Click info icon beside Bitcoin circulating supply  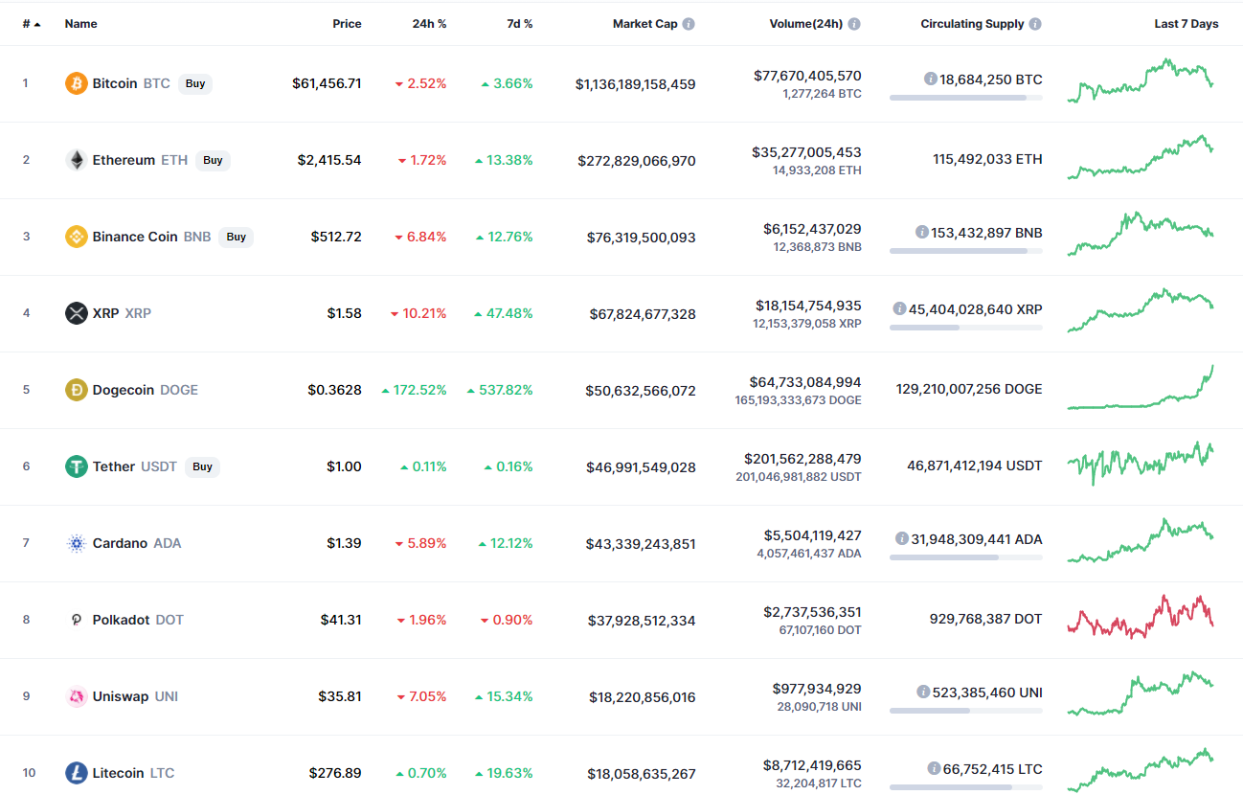930,79
